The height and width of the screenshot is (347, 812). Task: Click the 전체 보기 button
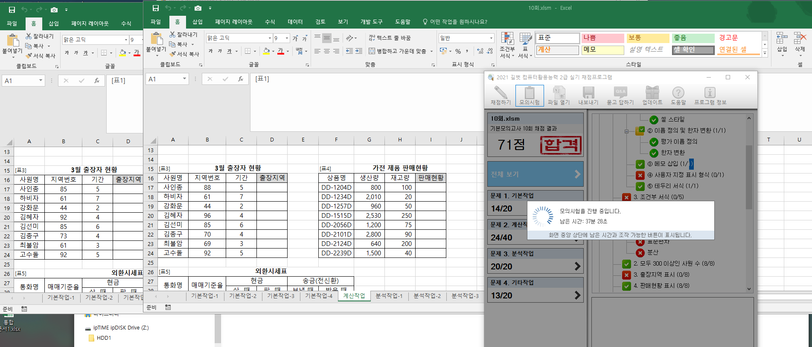click(x=535, y=174)
